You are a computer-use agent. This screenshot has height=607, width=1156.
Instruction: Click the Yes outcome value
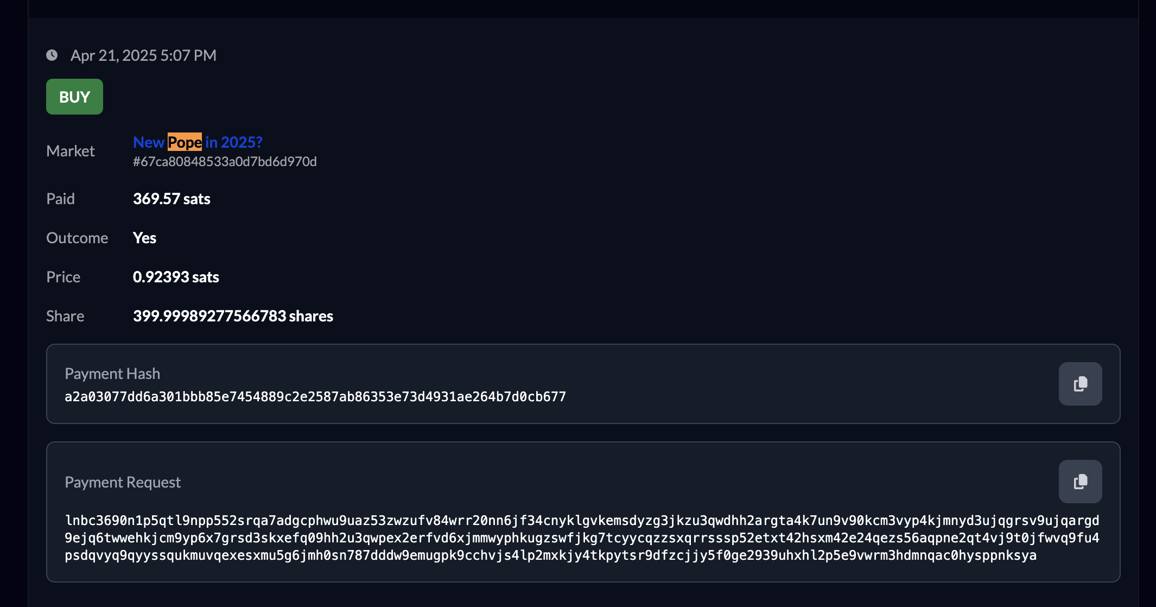point(144,238)
